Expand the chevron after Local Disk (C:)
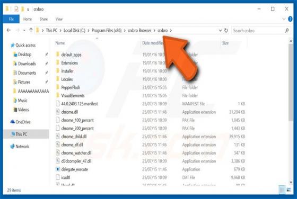 pyautogui.click(x=89, y=31)
